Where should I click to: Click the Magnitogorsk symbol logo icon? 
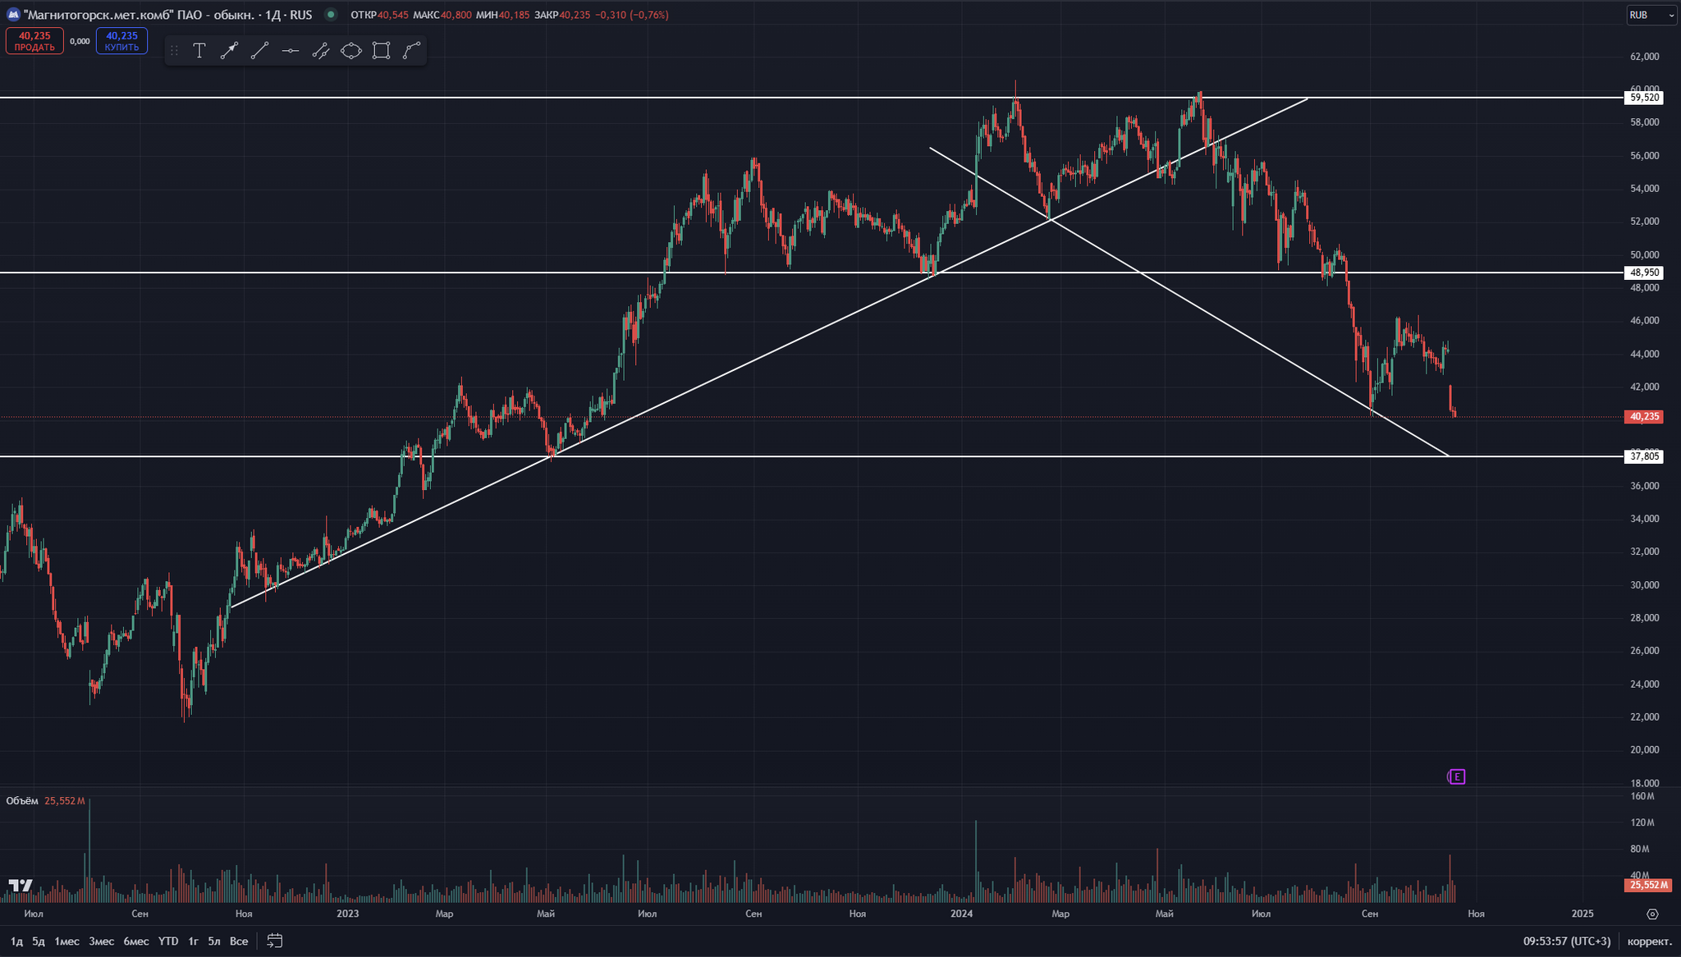click(12, 14)
